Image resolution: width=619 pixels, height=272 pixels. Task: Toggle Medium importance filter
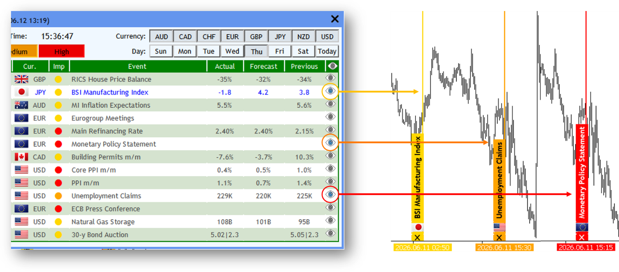24,51
